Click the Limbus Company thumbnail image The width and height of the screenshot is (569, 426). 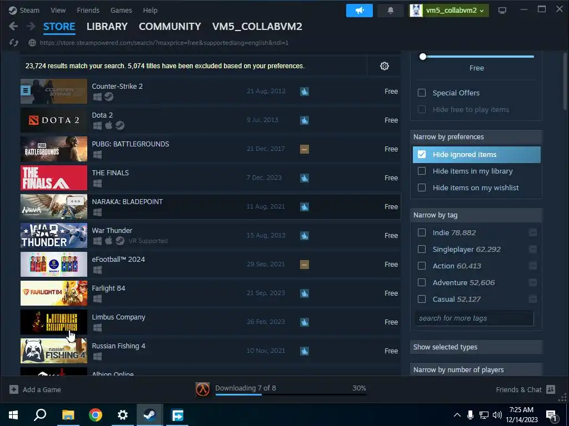(54, 322)
